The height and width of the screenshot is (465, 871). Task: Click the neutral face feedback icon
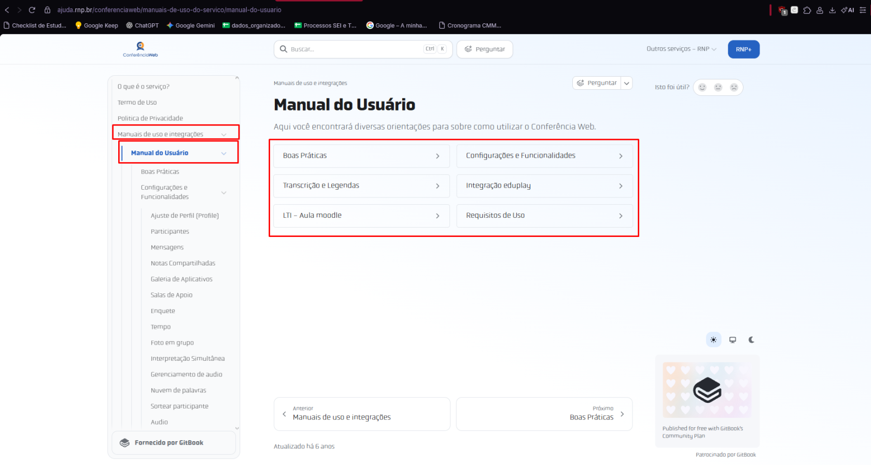click(x=718, y=87)
